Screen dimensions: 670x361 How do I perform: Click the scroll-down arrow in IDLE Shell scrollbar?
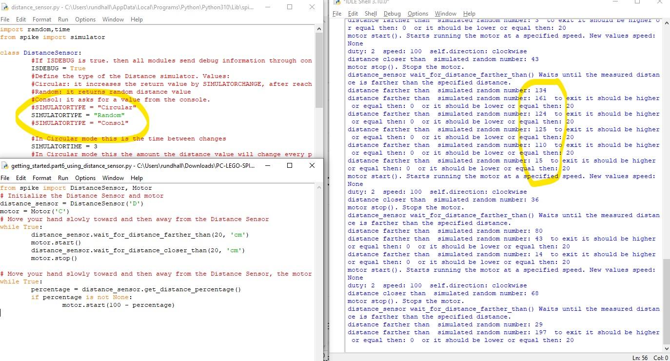point(666,348)
